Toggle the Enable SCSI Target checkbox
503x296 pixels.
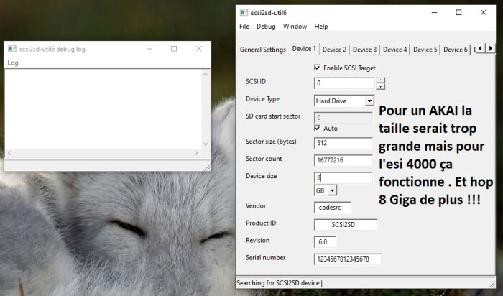pos(317,68)
